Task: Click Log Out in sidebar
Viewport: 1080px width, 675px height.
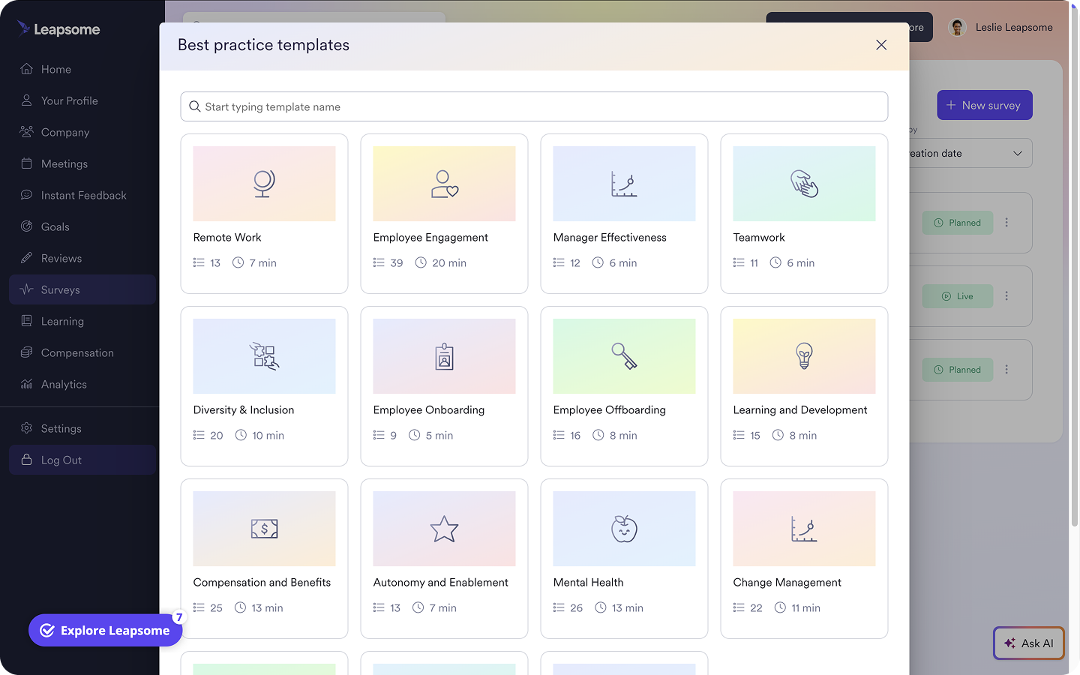Action: pyautogui.click(x=82, y=460)
